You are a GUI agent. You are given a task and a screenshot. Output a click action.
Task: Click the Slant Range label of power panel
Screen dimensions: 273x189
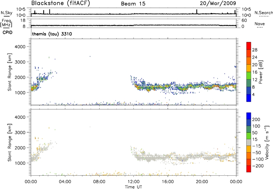pyautogui.click(x=10, y=72)
